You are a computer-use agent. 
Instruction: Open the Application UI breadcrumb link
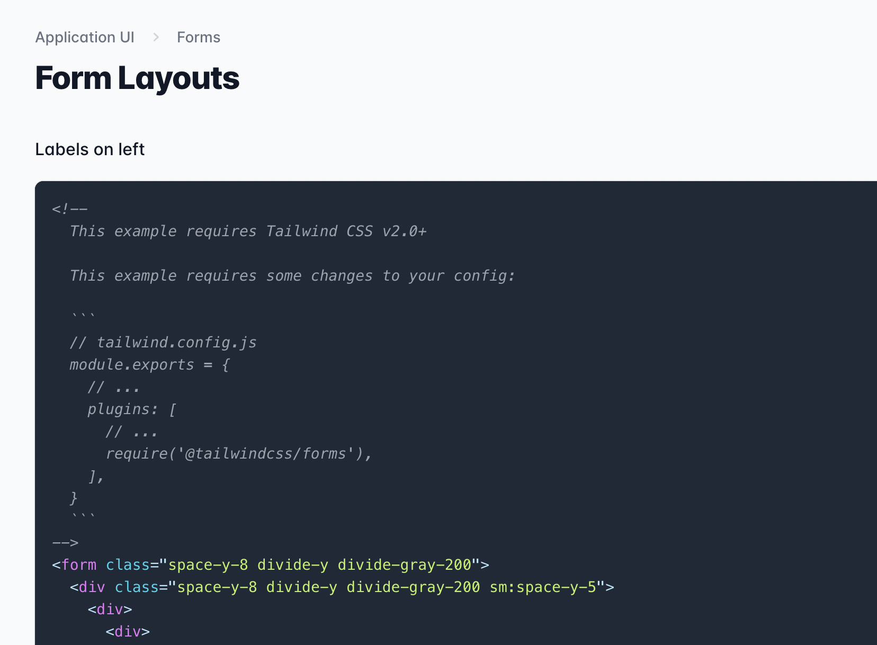(85, 37)
